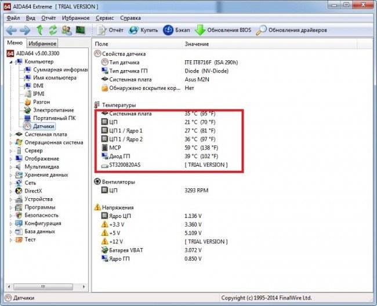Image resolution: width=377 pixels, height=306 pixels.
Task: Click the monitor graph toolbar icon
Action: point(81,30)
